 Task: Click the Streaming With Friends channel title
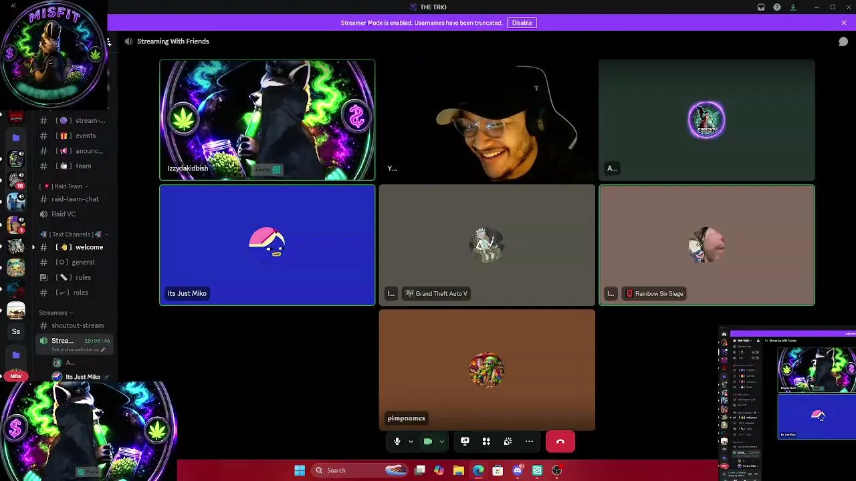pos(173,41)
